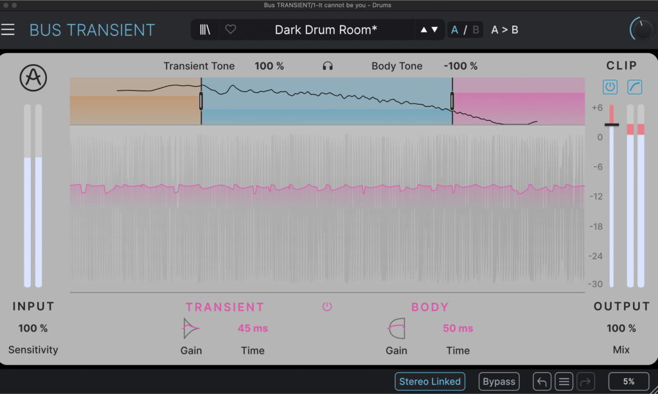
Task: Toggle Stereo Linked mode
Action: tap(430, 381)
